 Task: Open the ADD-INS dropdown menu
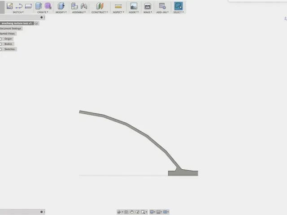coord(162,12)
